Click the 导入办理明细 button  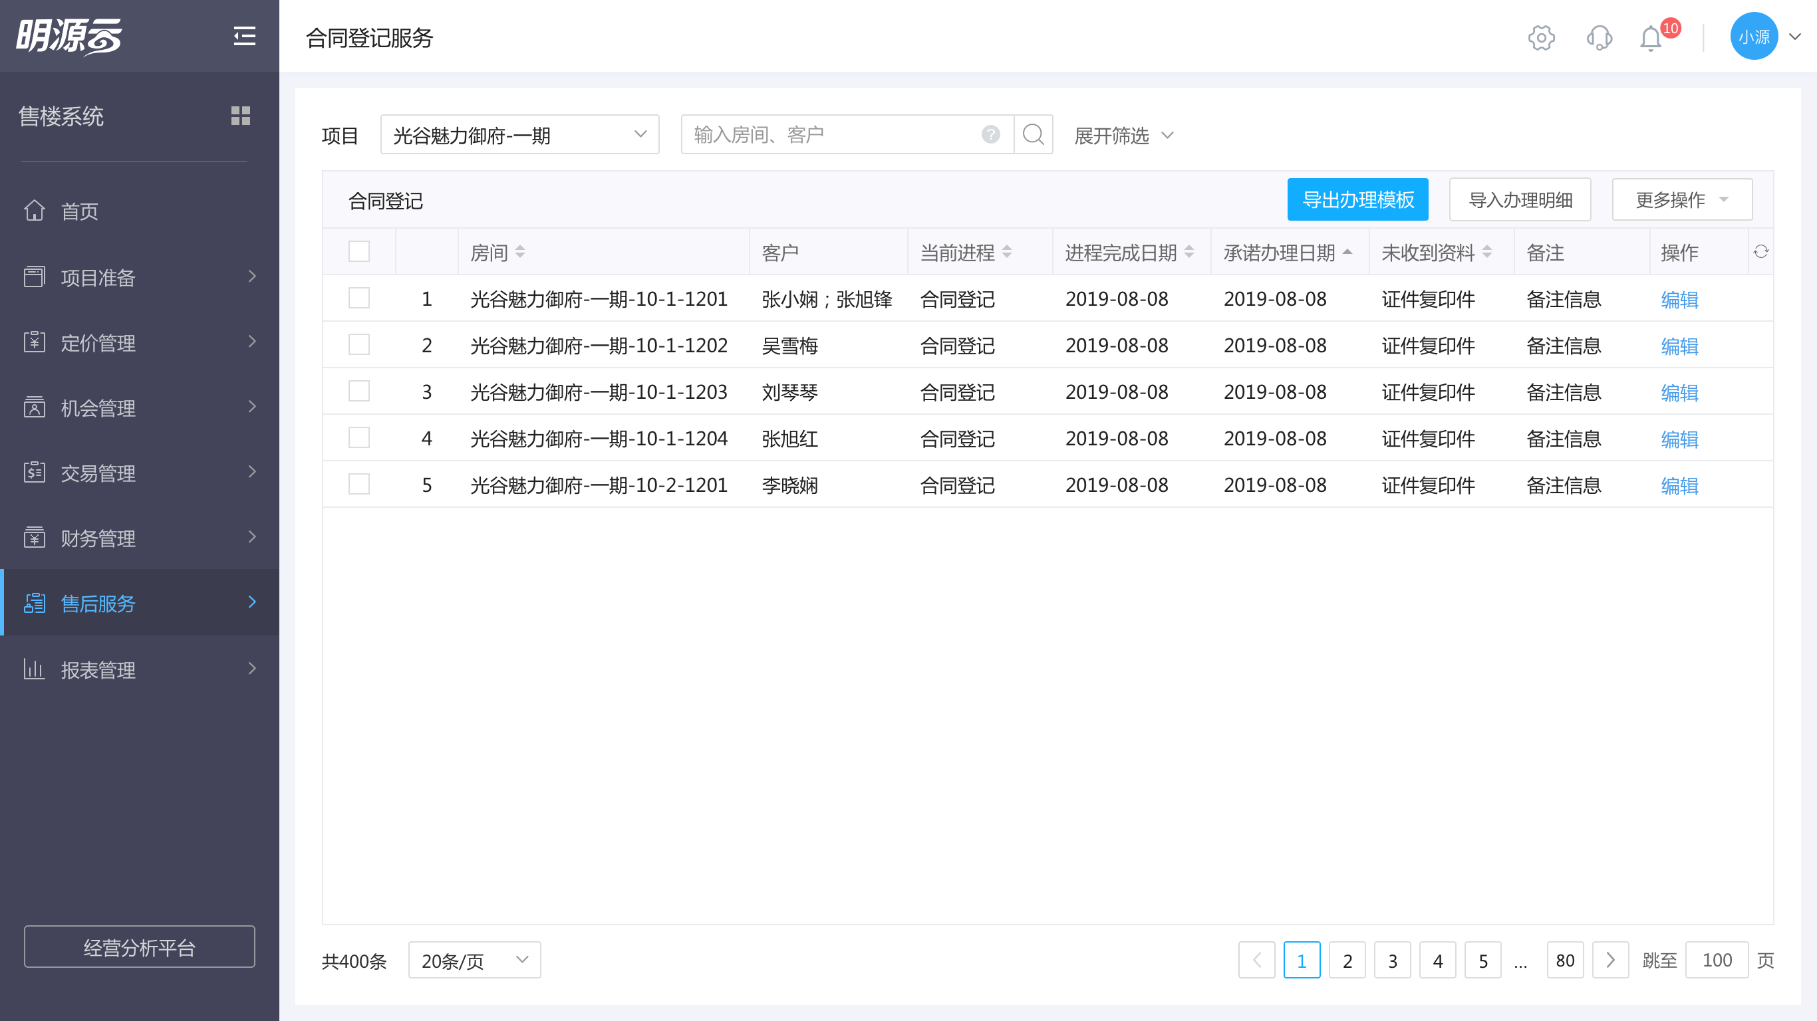point(1520,199)
